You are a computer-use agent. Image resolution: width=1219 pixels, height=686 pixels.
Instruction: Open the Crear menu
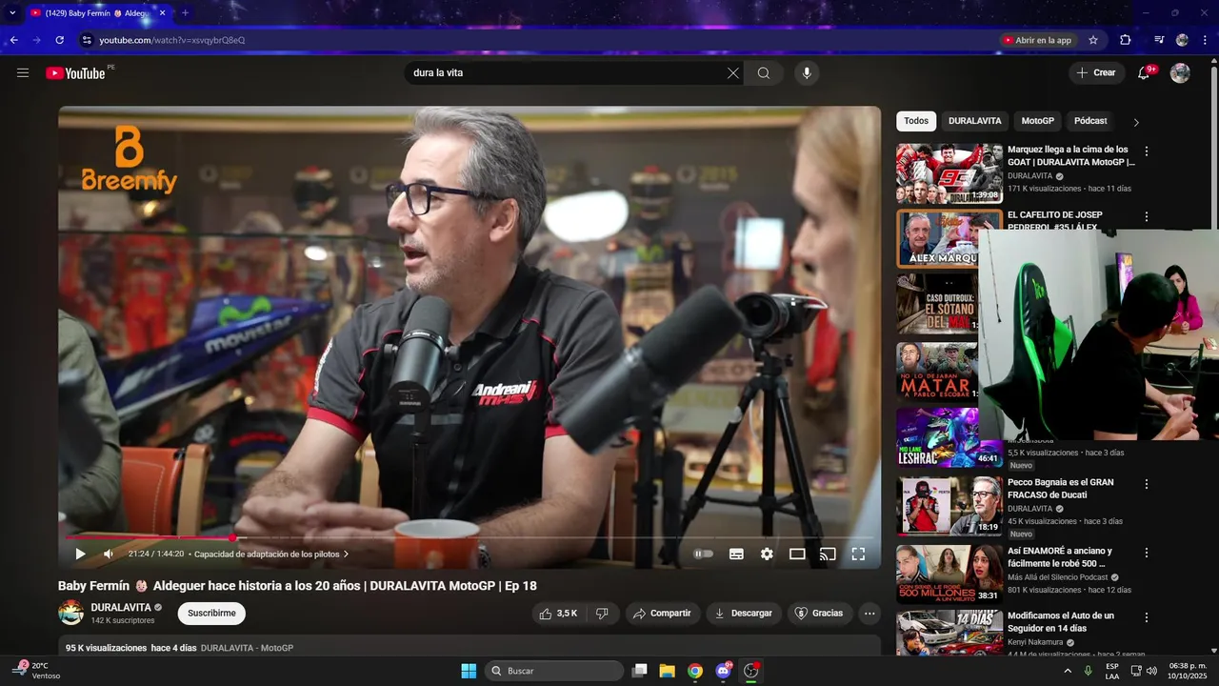click(1096, 72)
